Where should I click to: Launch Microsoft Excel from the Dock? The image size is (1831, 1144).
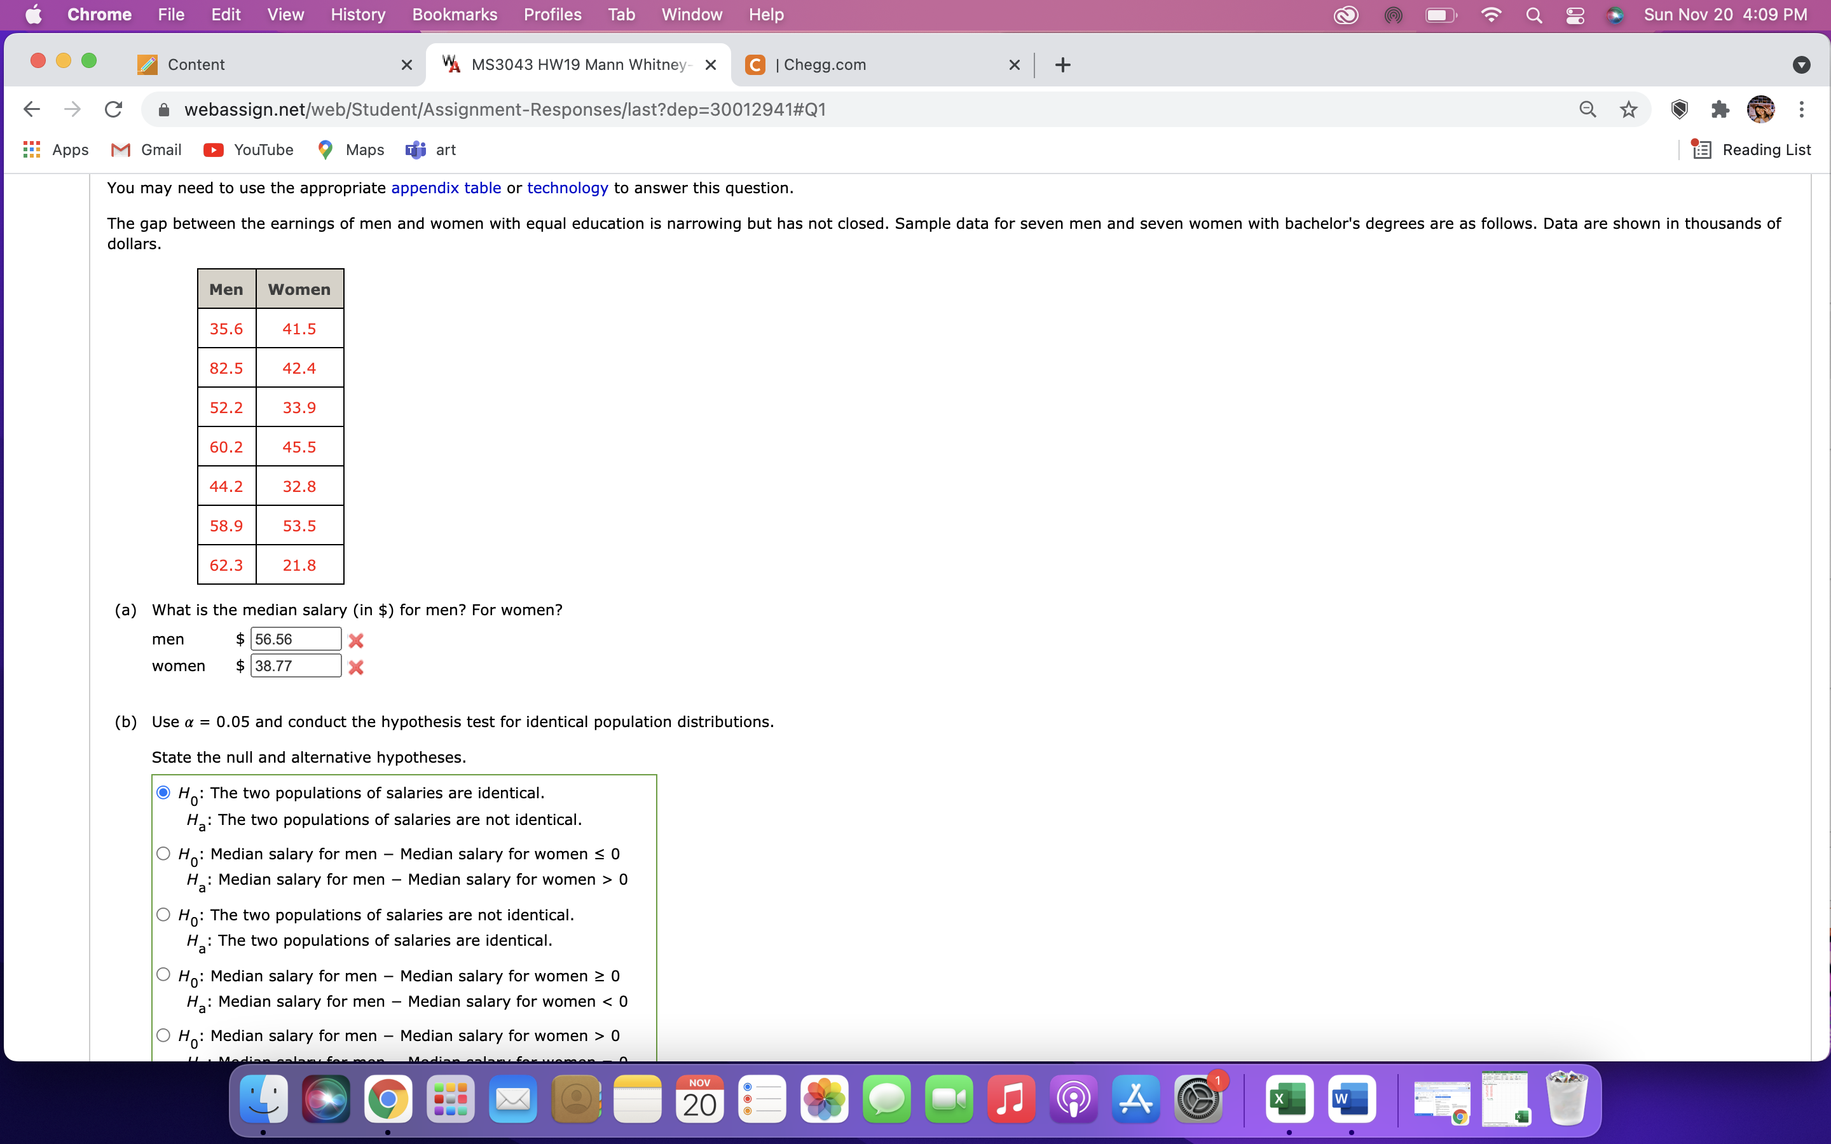click(x=1290, y=1099)
